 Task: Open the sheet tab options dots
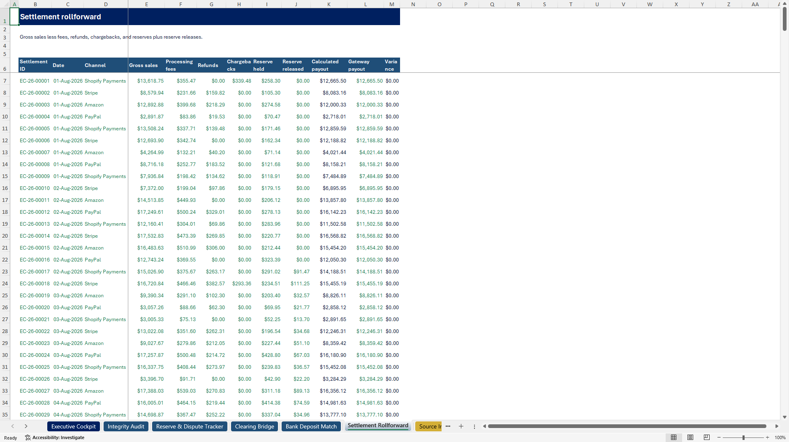pos(474,427)
